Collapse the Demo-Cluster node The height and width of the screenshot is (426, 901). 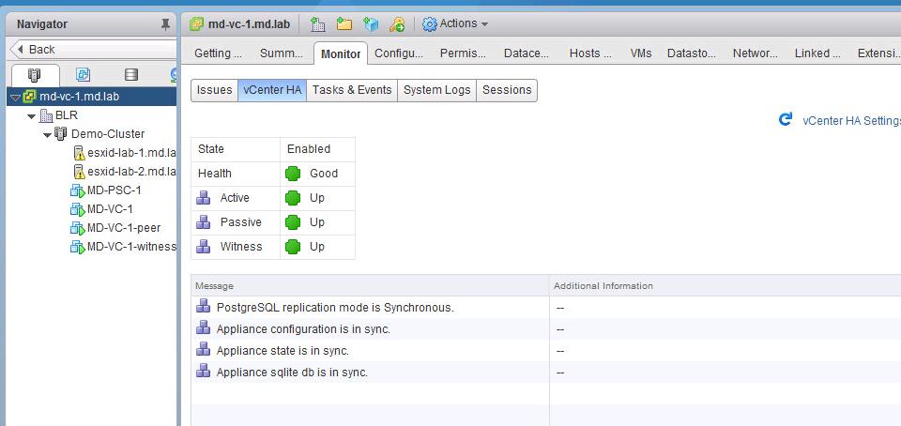47,134
